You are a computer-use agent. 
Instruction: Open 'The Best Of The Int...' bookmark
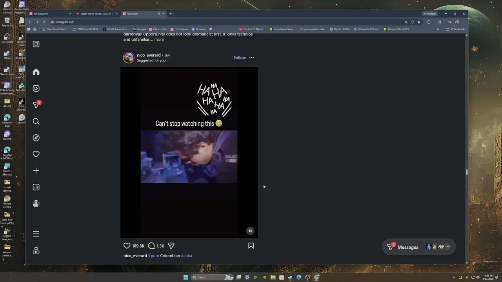point(252,29)
